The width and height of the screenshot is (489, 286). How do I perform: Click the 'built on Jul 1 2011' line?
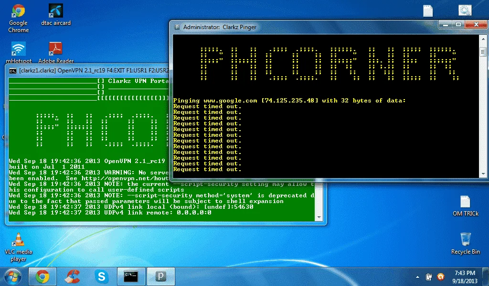[x=47, y=167]
